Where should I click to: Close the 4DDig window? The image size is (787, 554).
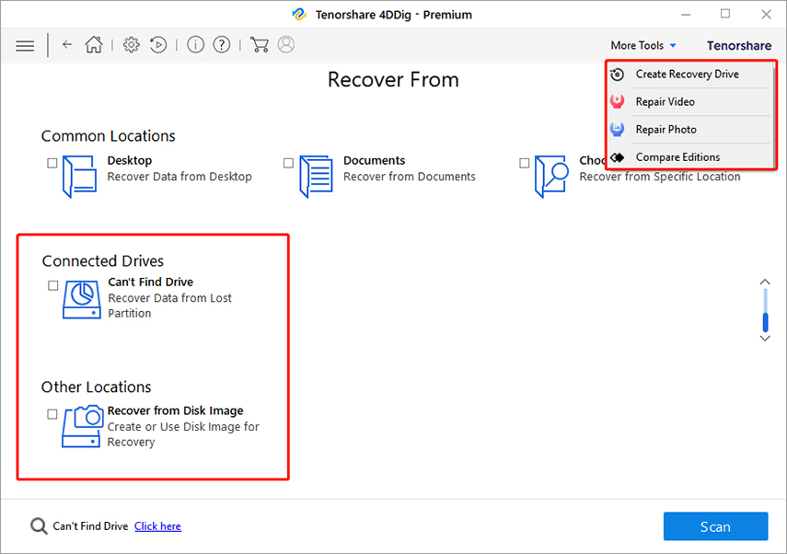766,14
